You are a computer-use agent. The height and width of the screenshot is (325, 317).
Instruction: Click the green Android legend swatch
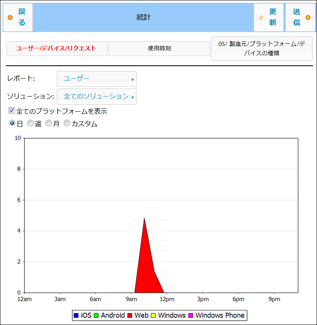click(x=96, y=316)
